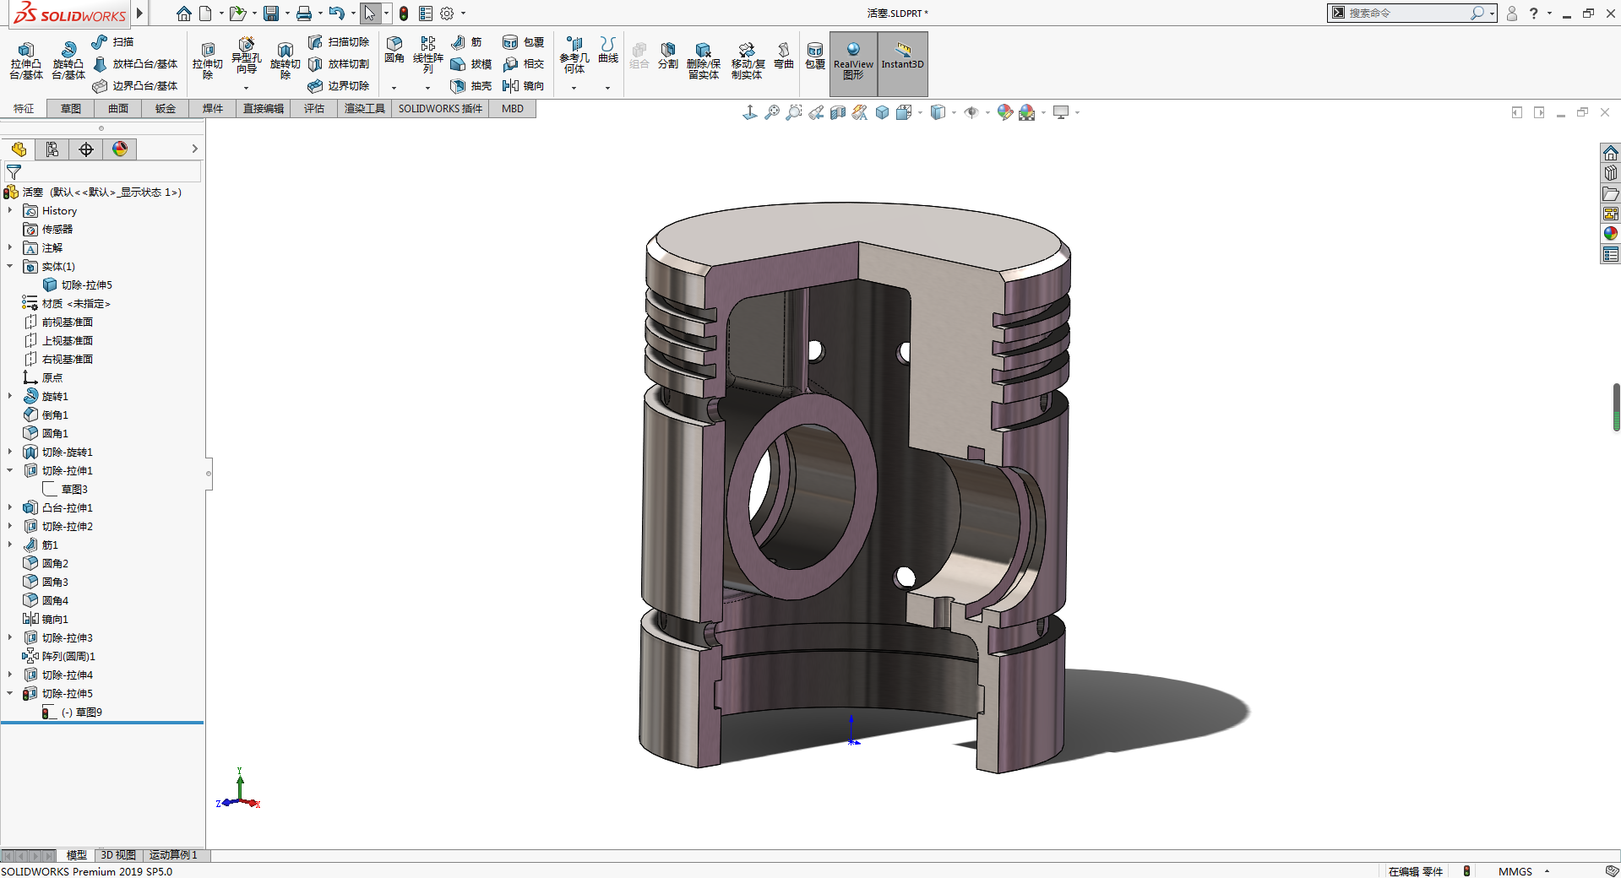Open Reference Geometry (参考几何体) tool
Viewport: 1621px width, 878px height.
[x=574, y=56]
